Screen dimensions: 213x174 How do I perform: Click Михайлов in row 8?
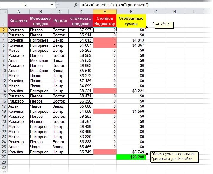[41, 60]
